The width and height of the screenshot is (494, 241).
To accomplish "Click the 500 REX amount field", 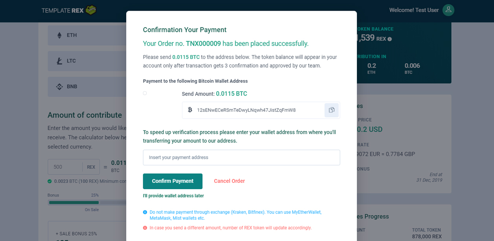I will tap(65, 167).
